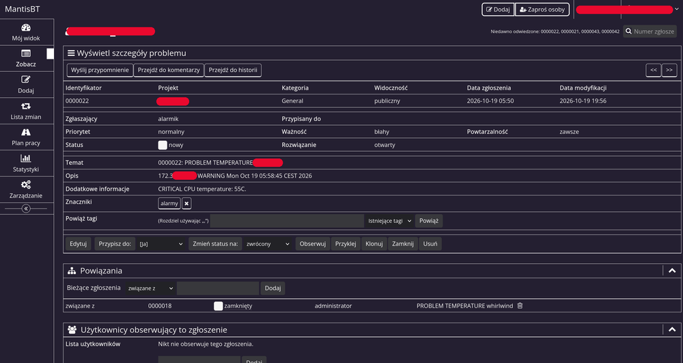This screenshot has height=363, width=683.
Task: Click reporter name alarmik
Action: 168,119
